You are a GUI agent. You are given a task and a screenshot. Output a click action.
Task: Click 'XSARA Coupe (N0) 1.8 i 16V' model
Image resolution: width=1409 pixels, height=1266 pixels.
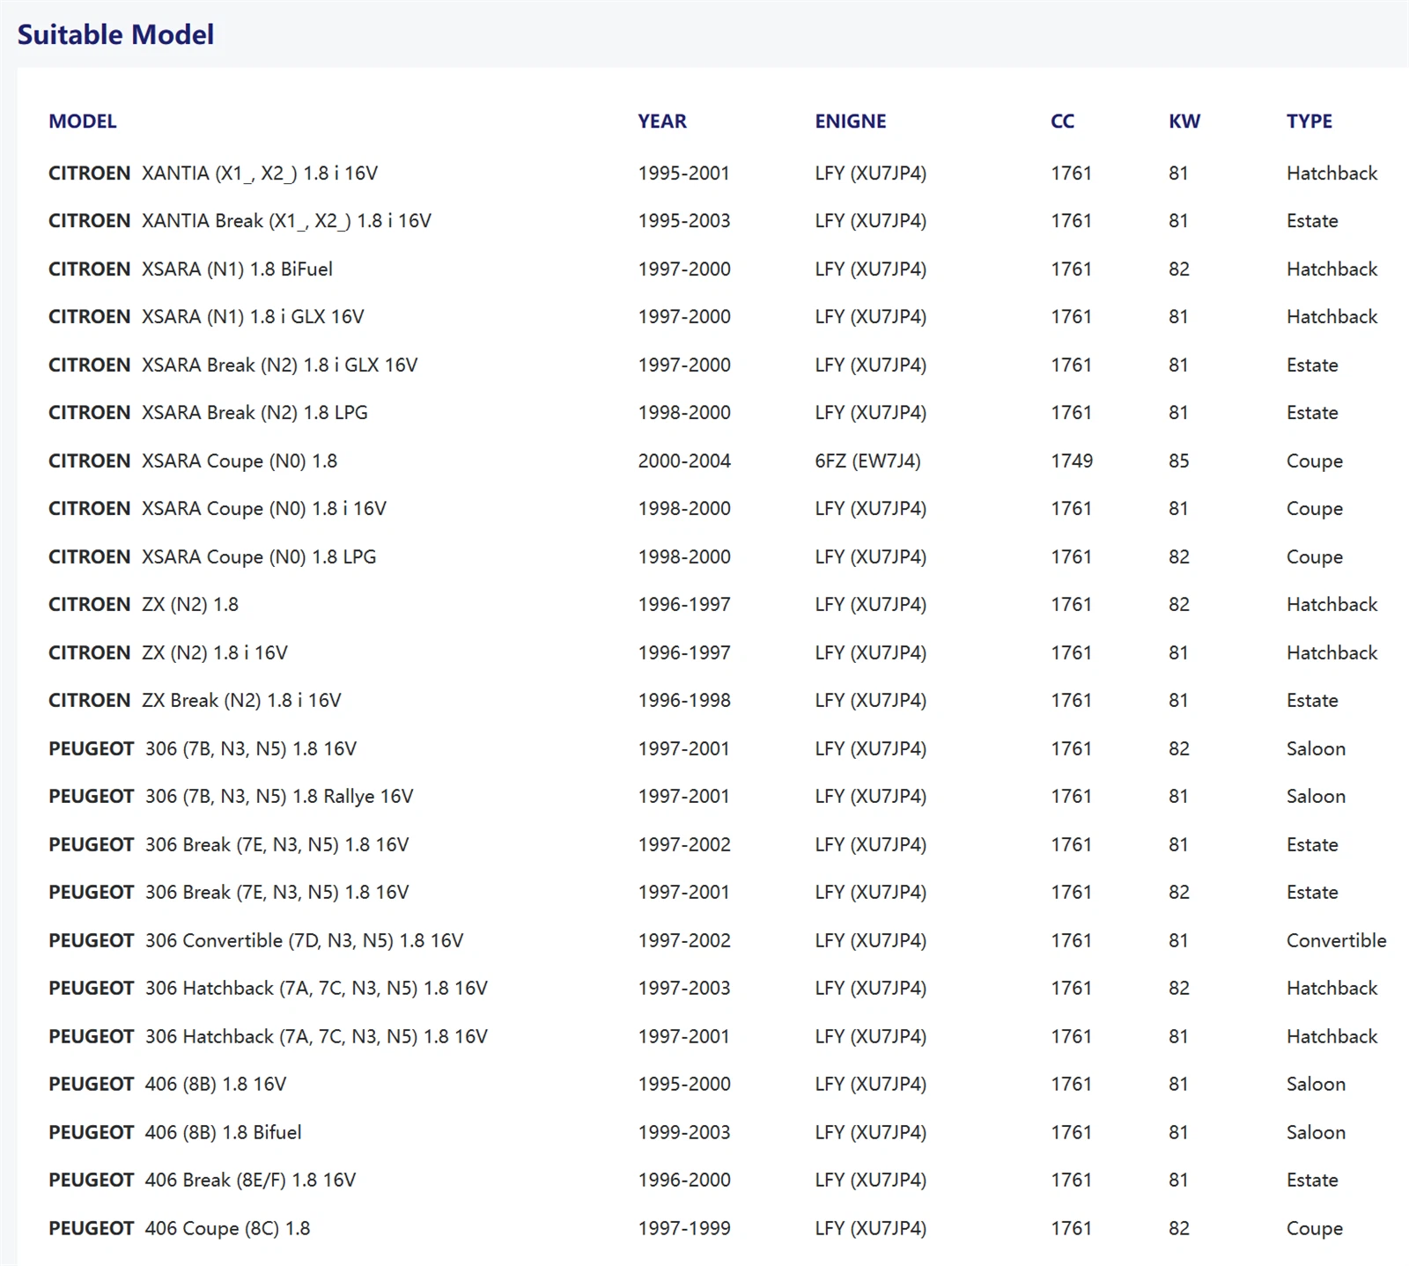264,509
